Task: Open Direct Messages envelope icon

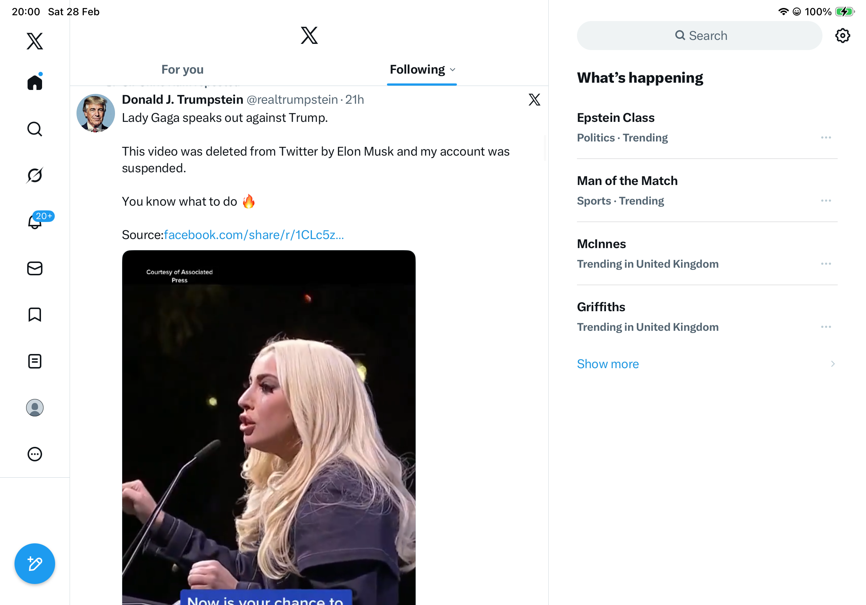Action: click(35, 268)
